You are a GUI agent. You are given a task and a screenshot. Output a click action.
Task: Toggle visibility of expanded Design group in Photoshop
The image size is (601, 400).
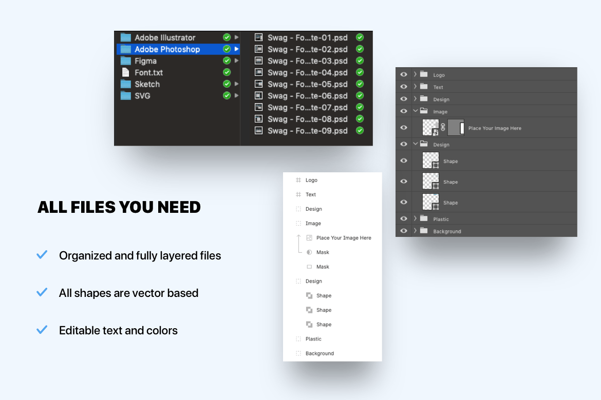[404, 144]
